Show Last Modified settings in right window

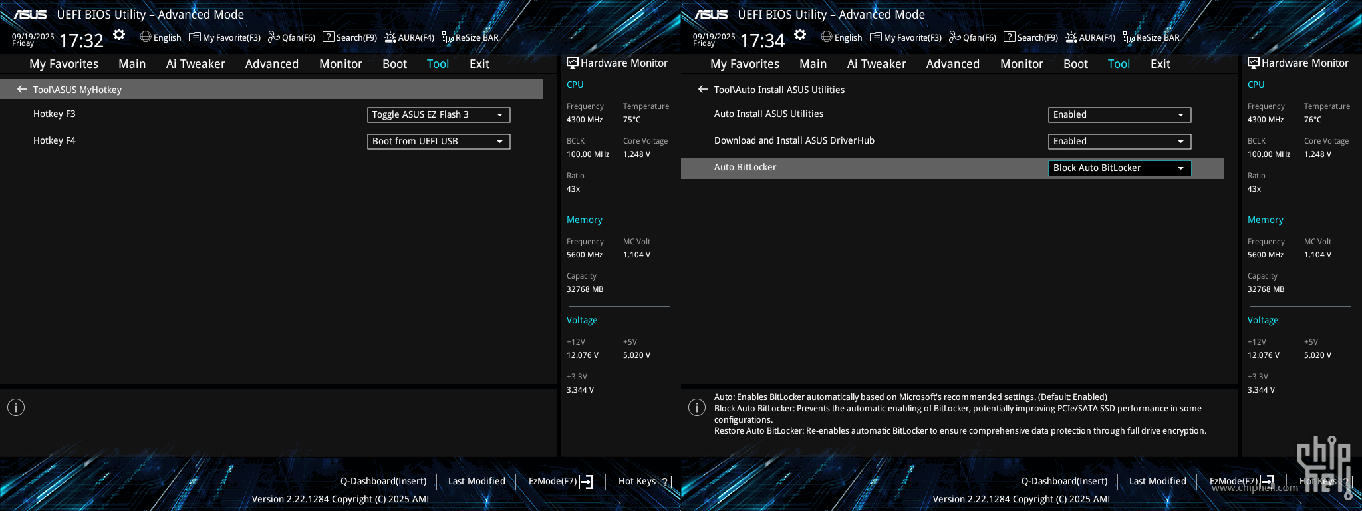coord(1158,481)
